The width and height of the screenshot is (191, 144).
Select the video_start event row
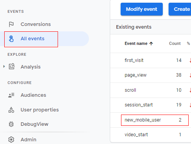[150, 135]
